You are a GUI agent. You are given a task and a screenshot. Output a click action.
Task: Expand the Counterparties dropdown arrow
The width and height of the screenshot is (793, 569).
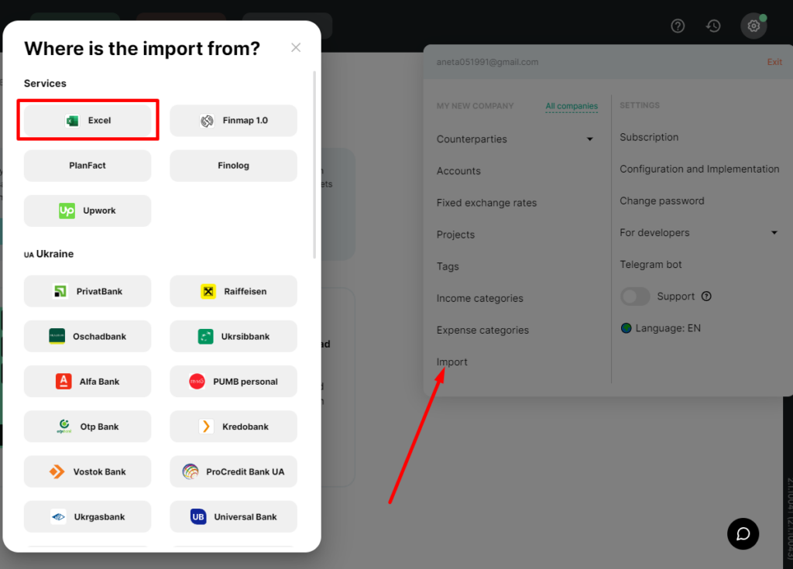tap(589, 139)
